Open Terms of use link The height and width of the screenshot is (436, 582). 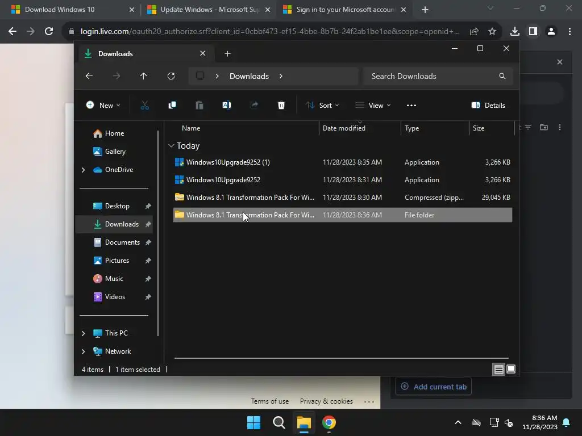pos(270,401)
